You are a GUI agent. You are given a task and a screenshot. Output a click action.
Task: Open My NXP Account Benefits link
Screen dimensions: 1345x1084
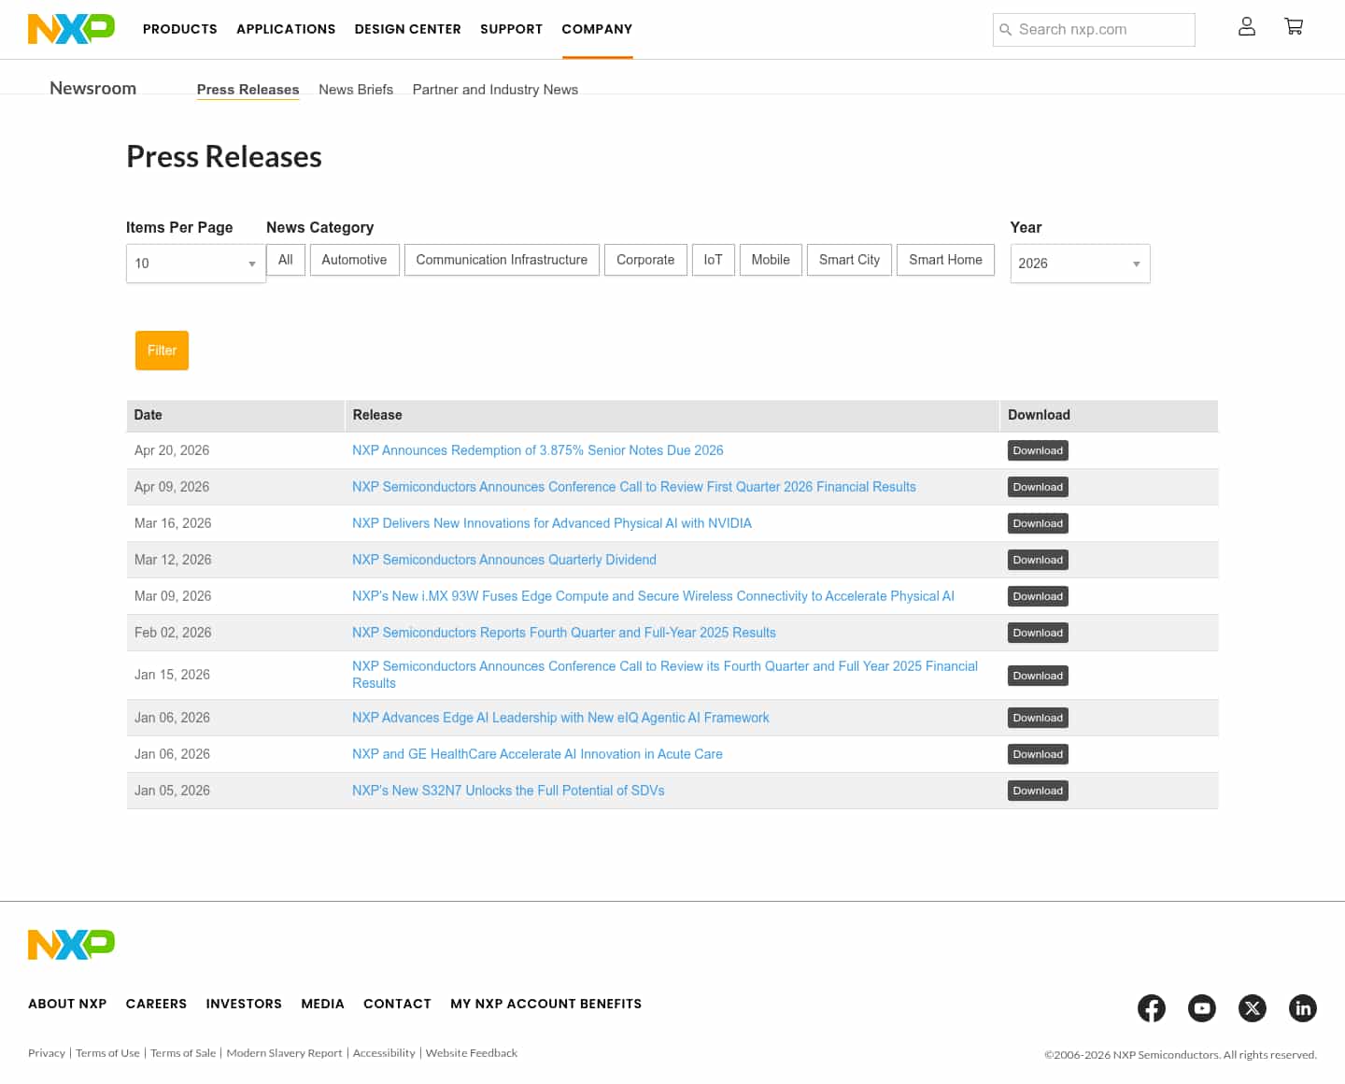[546, 1004]
